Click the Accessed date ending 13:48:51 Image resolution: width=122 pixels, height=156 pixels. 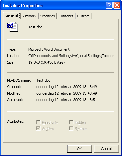66,100
